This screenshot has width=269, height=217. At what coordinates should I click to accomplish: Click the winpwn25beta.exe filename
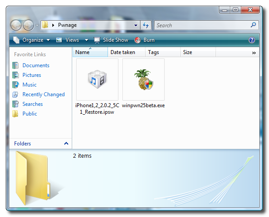(143, 105)
